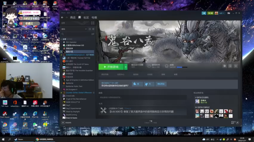
Task: Collapse the 全部 game list section
Action: [x=62, y=39]
